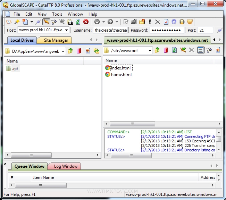
Task: Click the Upload arrow icon in toolbar
Action: pyautogui.click(x=110, y=22)
